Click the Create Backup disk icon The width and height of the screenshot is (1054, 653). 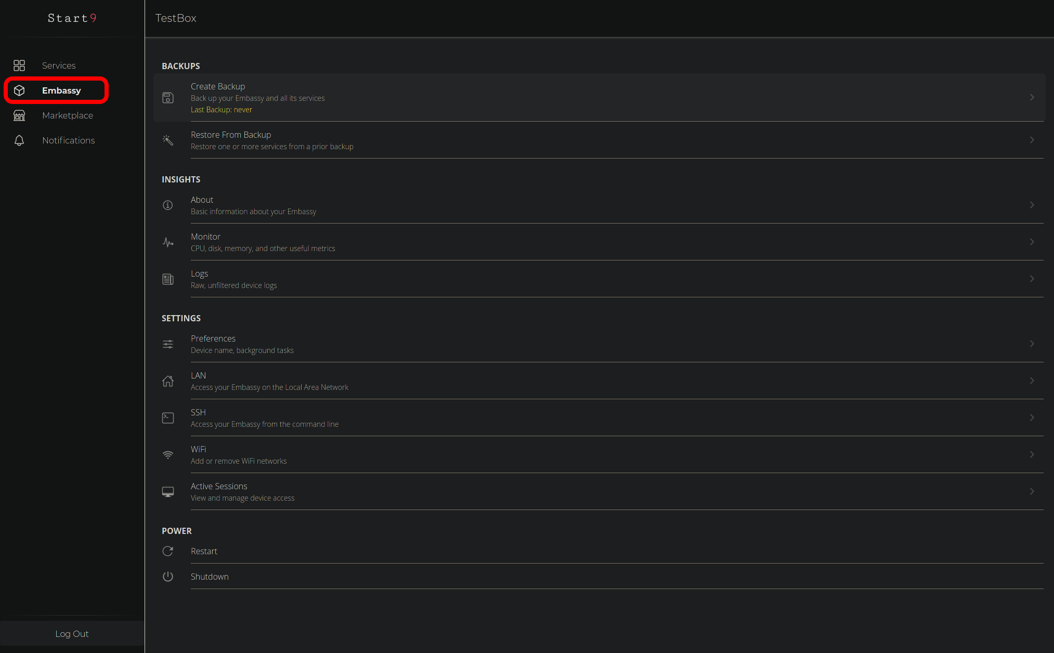click(168, 98)
